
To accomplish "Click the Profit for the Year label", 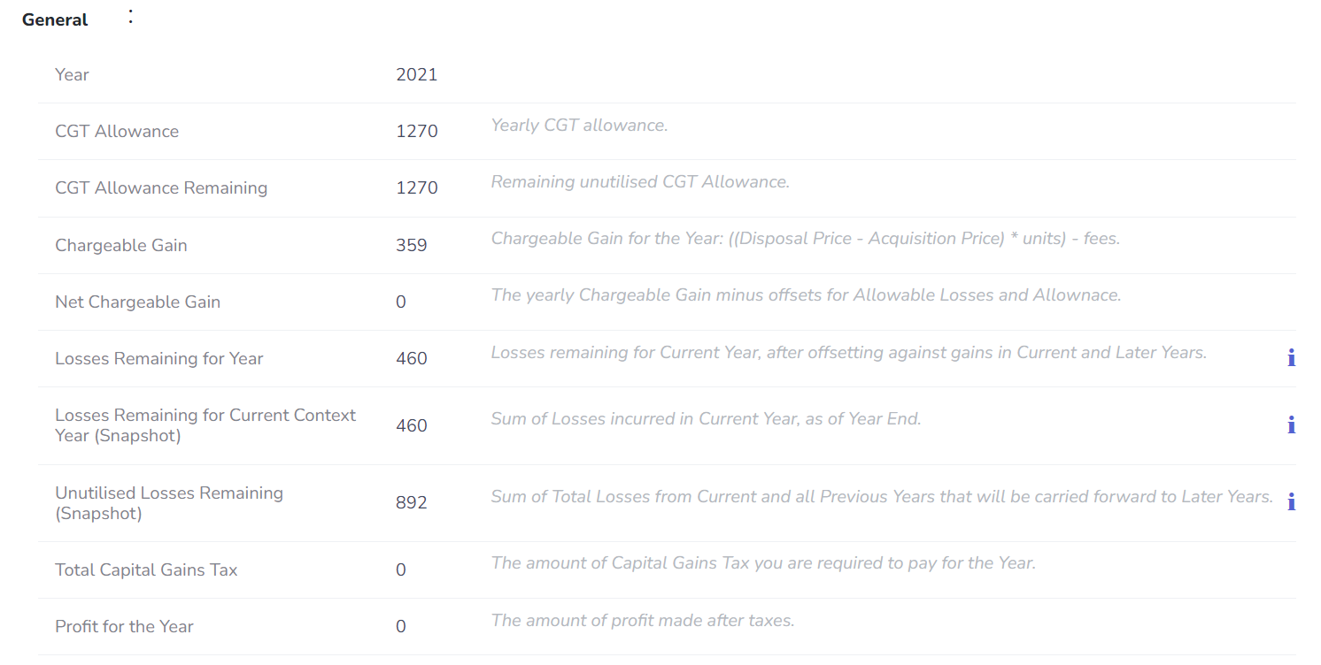I will point(124,626).
